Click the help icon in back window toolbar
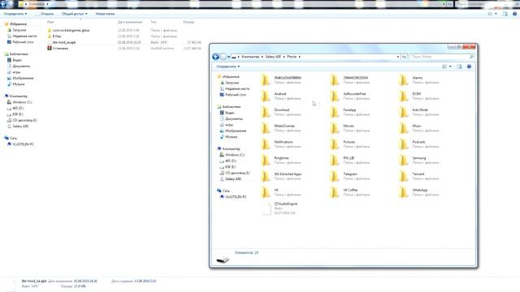This screenshot has width=520, height=292. [x=514, y=14]
